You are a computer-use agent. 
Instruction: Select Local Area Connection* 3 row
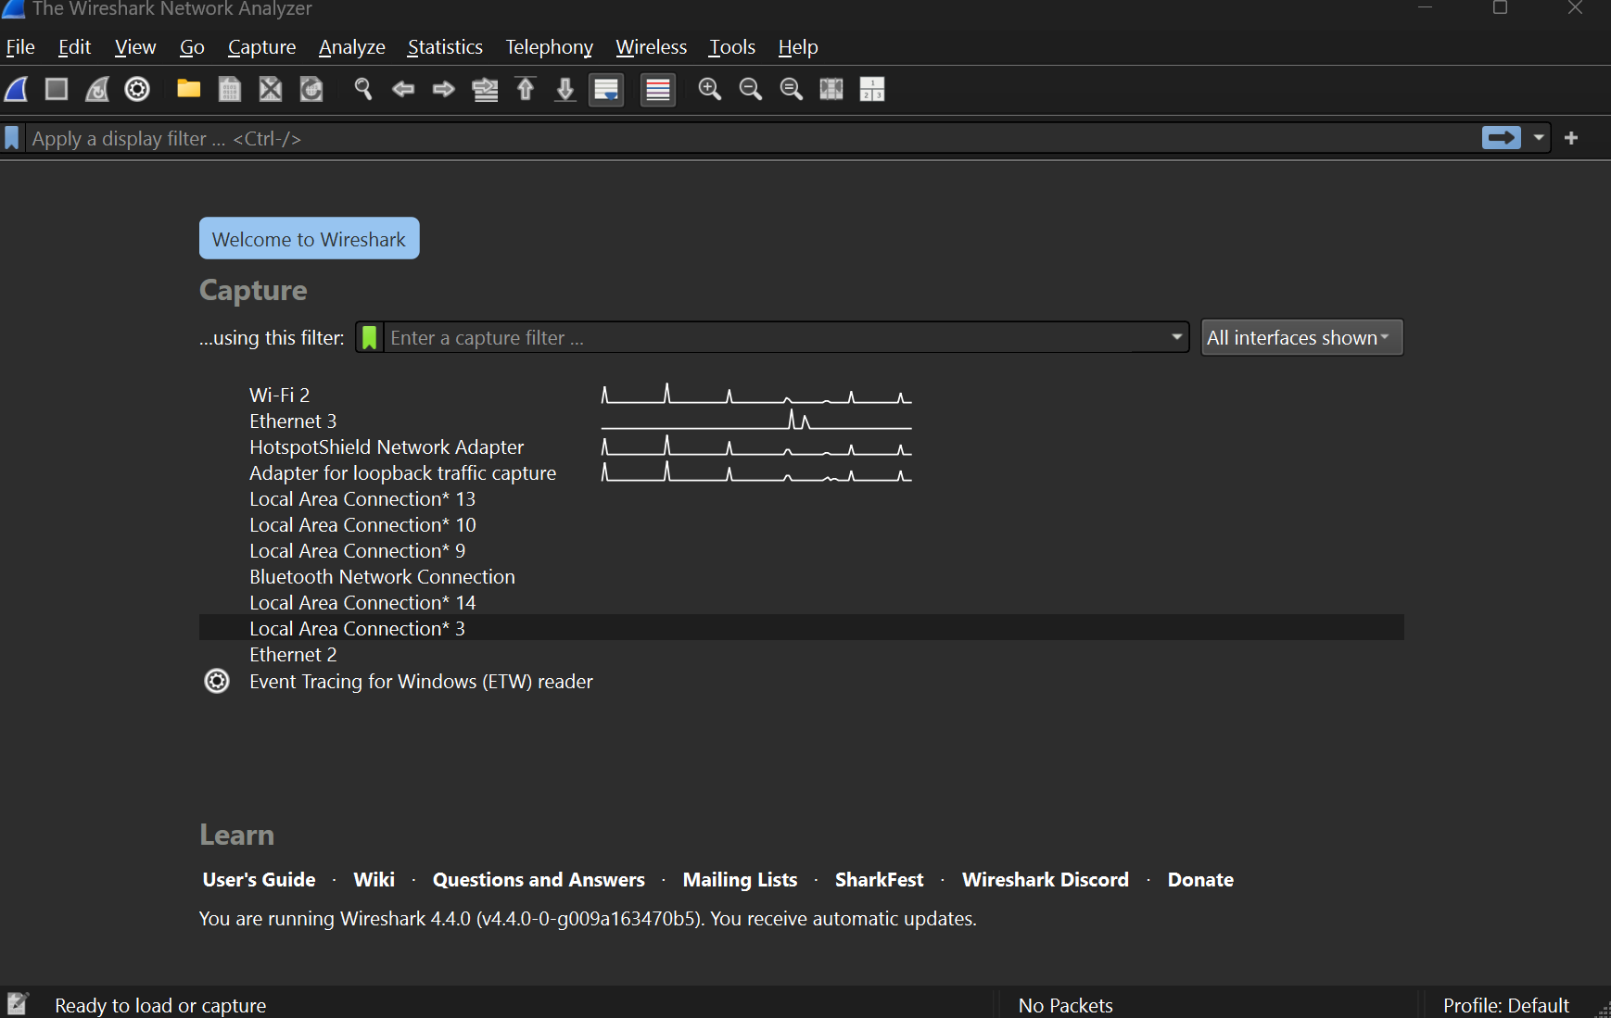(x=802, y=629)
